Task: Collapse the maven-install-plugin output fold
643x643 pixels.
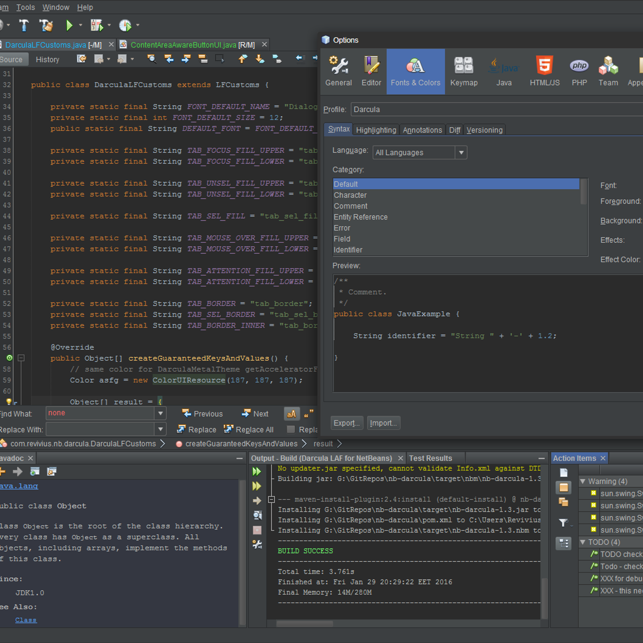Action: 271,500
